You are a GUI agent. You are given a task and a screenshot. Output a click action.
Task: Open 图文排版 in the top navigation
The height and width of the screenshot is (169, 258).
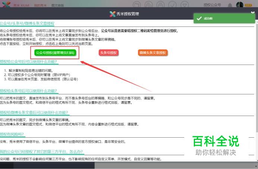coord(57,5)
